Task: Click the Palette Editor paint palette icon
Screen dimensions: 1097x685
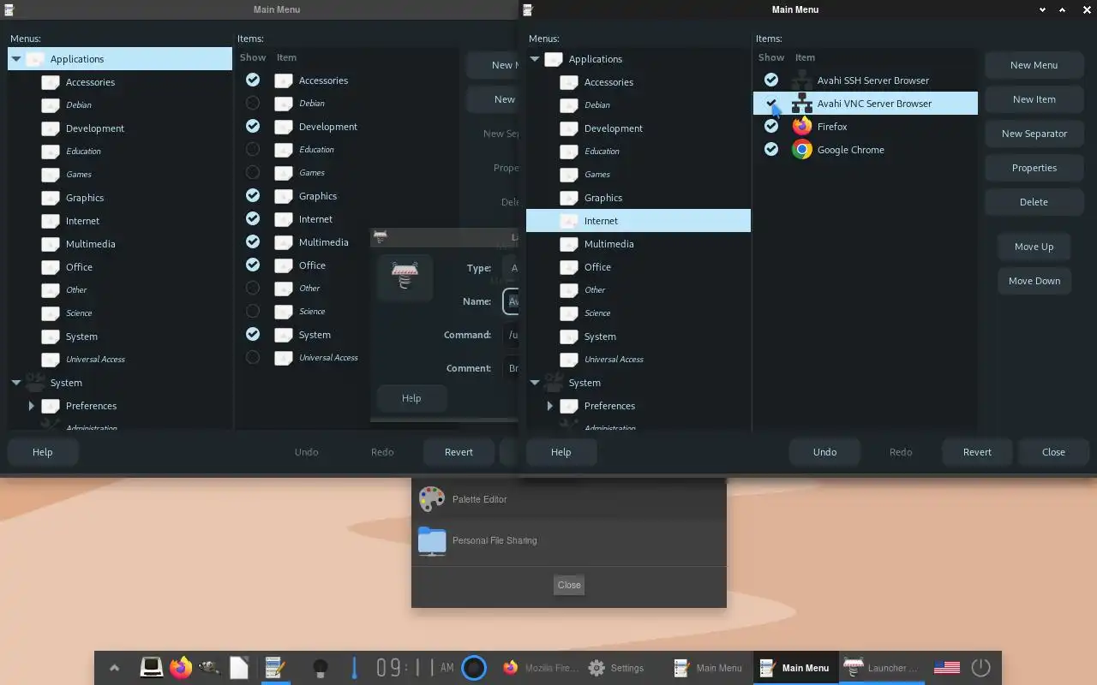Action: 431,499
